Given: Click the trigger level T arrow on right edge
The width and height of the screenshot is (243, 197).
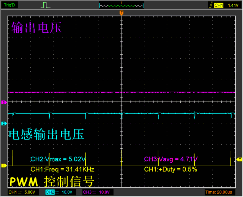Looking at the screenshot, I should point(240,159).
